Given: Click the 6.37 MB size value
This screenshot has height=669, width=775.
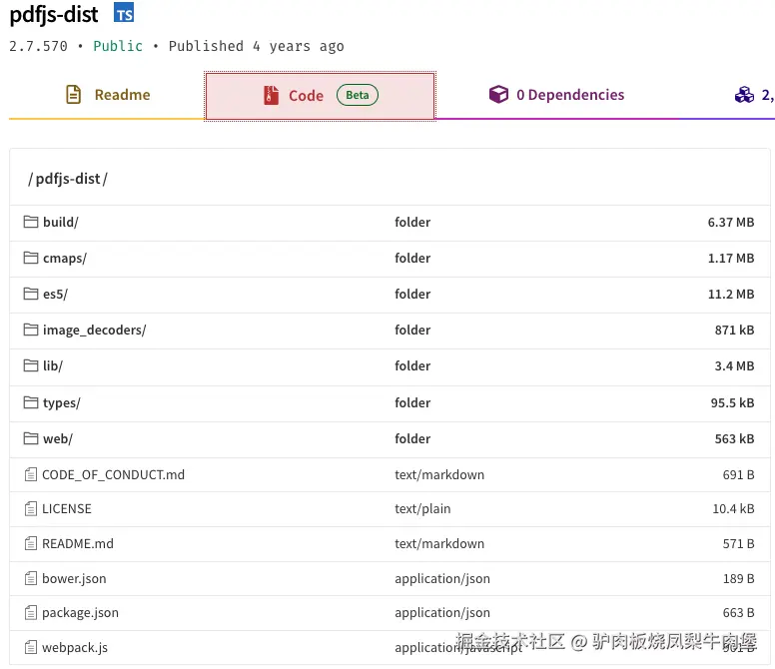Looking at the screenshot, I should [730, 223].
